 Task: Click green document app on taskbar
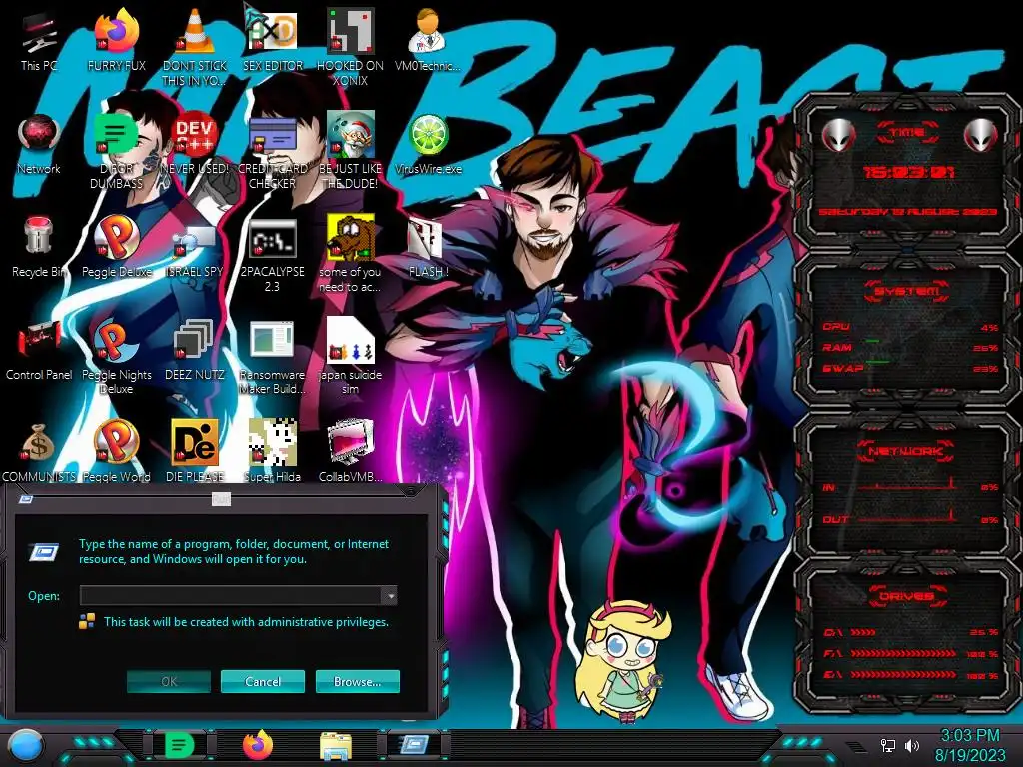[x=179, y=745]
